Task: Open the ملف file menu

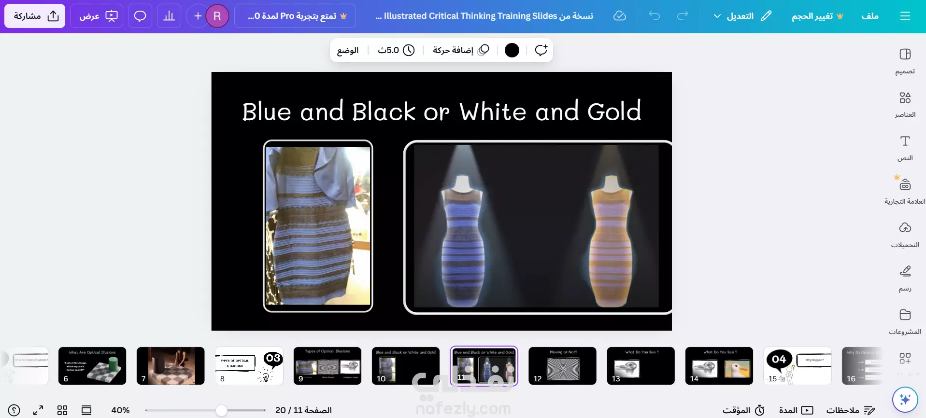Action: [x=870, y=16]
